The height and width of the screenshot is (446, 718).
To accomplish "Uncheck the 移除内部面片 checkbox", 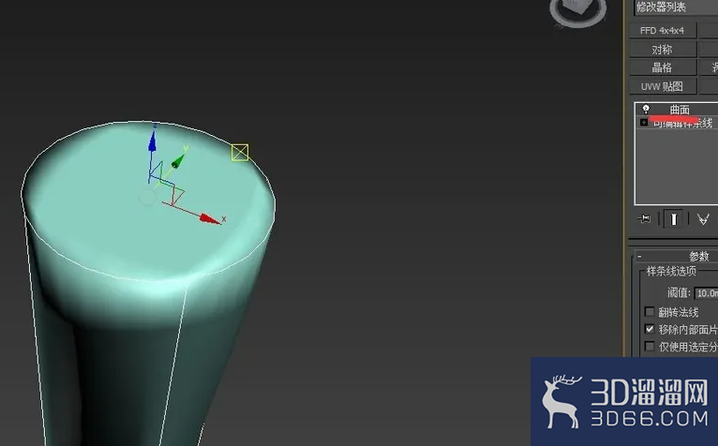I will (x=649, y=329).
